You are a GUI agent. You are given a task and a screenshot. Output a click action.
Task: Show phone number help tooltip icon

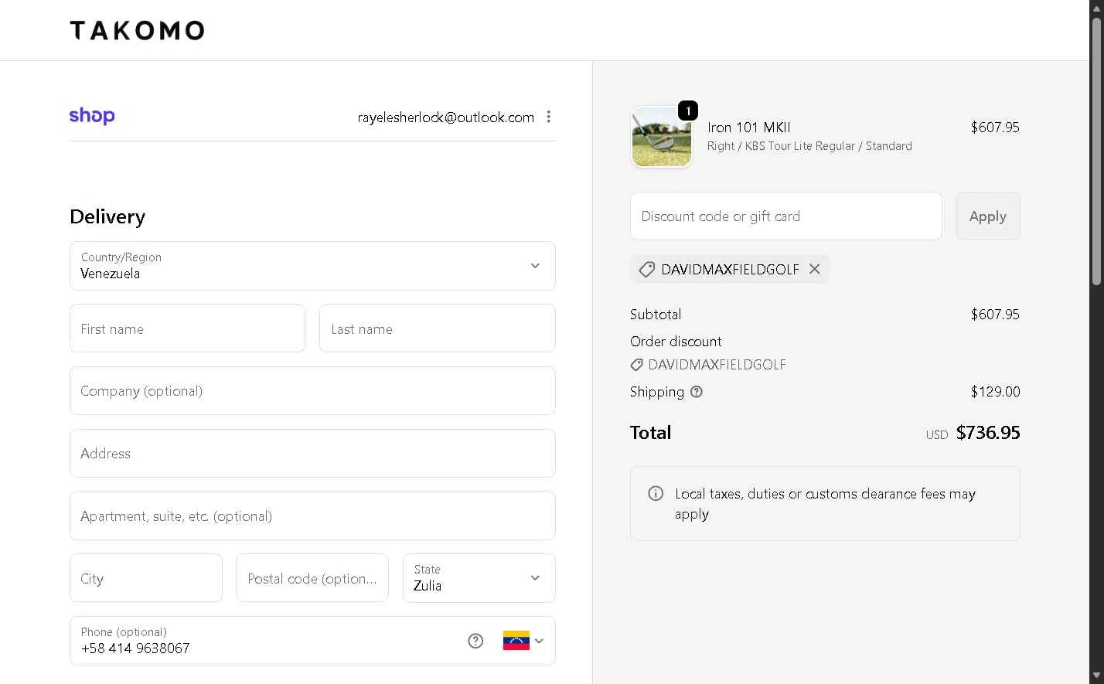[x=475, y=641]
